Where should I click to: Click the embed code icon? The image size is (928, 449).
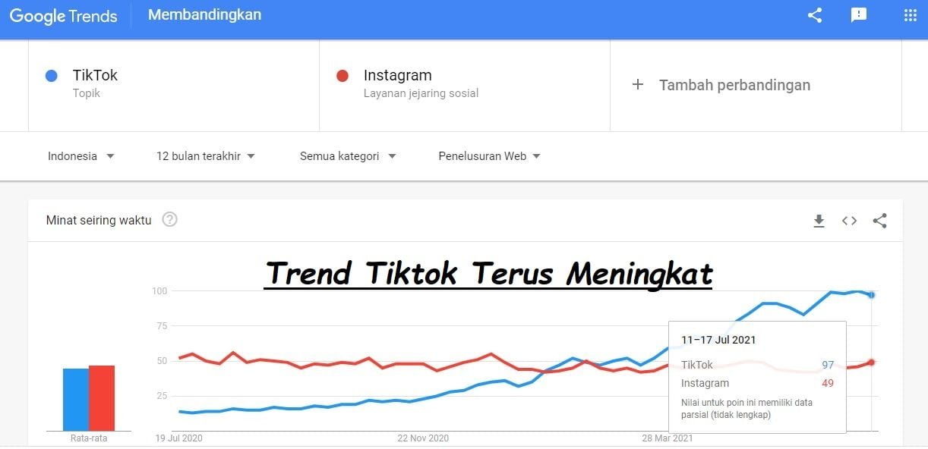point(849,221)
